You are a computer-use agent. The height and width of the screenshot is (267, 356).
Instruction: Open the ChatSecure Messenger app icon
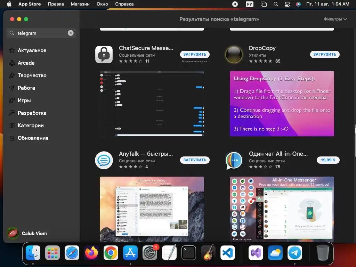coord(104,55)
